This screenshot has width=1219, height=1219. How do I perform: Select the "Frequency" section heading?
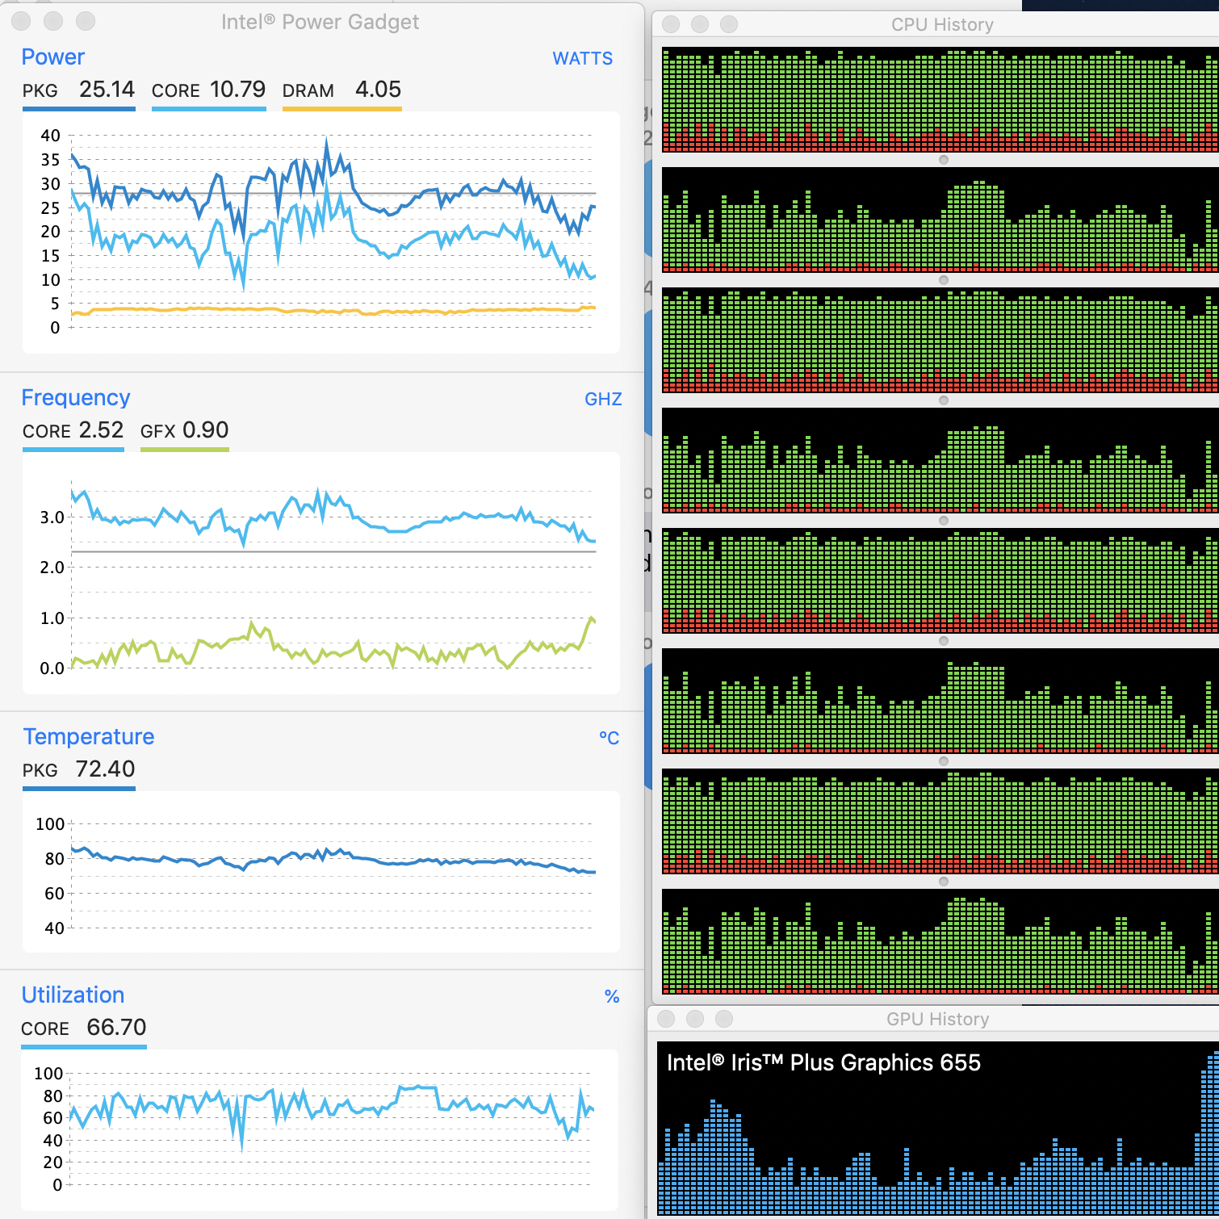pos(76,398)
